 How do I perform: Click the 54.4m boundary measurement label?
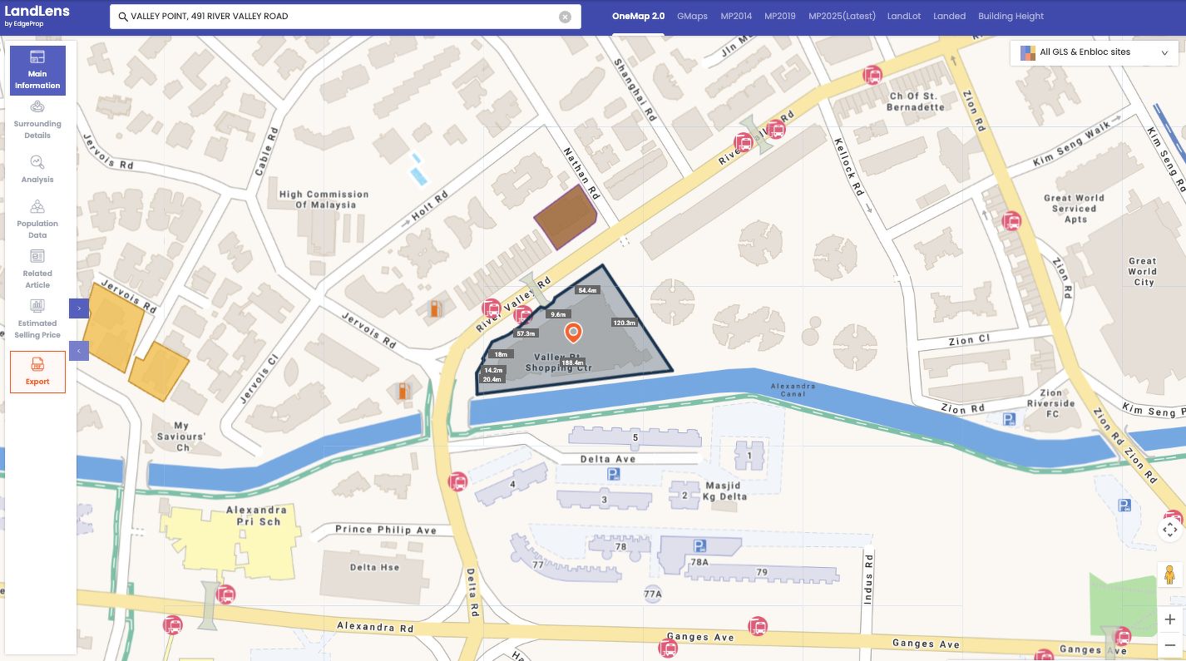pos(587,290)
